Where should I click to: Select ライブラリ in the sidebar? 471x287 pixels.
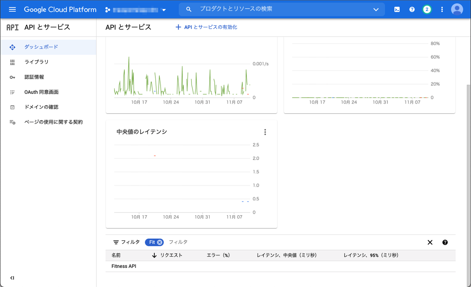[48, 62]
